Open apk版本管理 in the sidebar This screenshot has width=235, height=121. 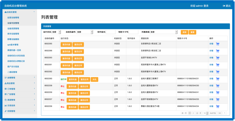pyautogui.click(x=13, y=45)
